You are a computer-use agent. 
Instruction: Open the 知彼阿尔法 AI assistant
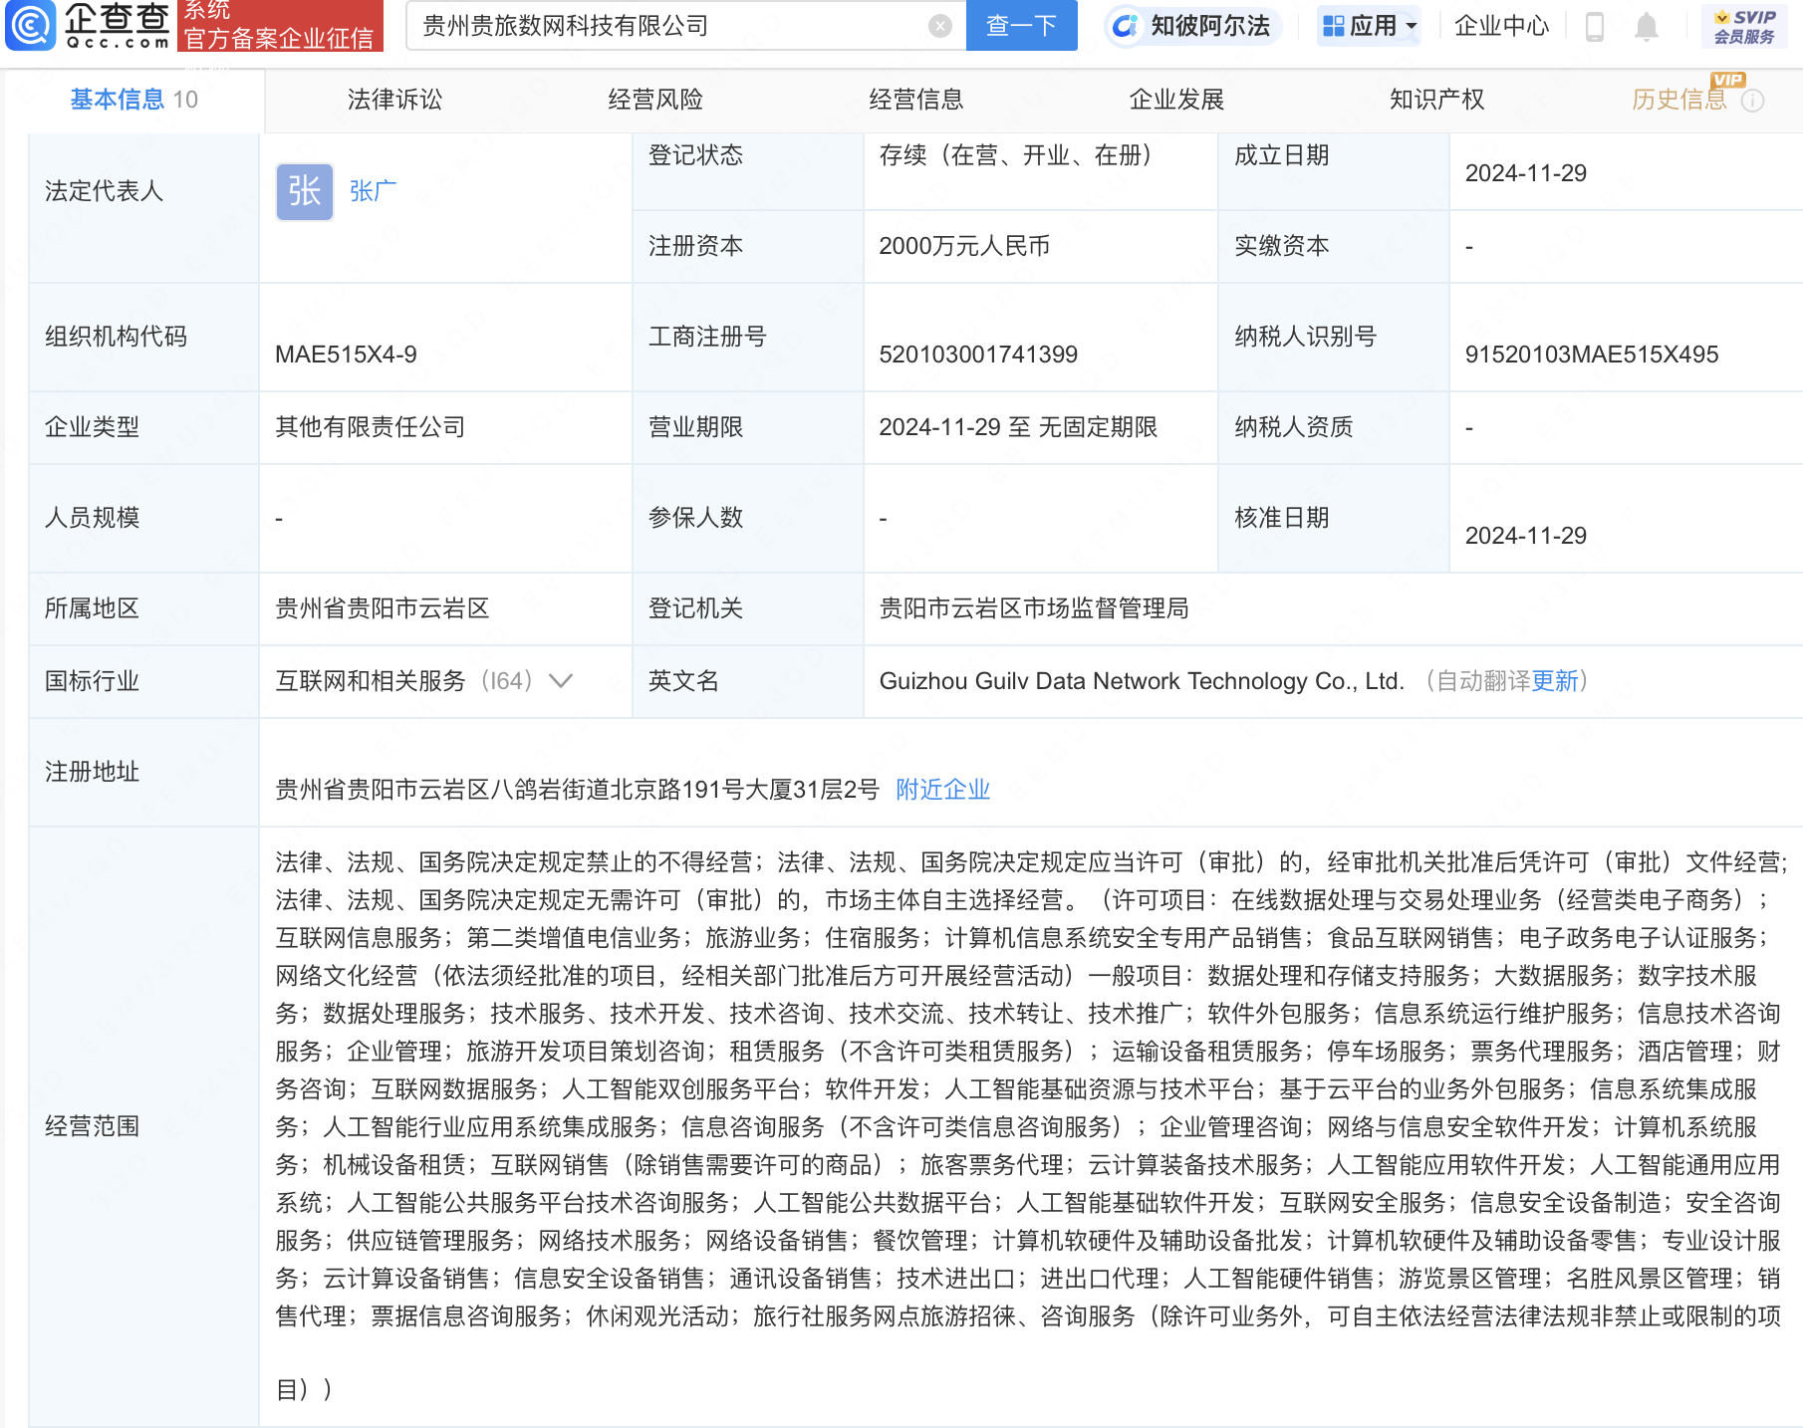tap(1193, 26)
